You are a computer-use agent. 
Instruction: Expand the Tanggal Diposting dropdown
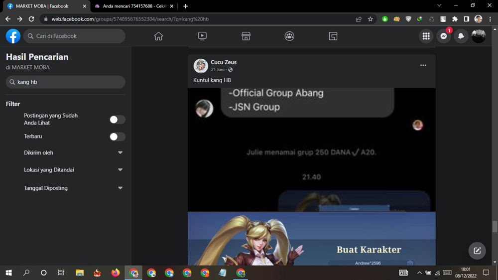tap(120, 188)
